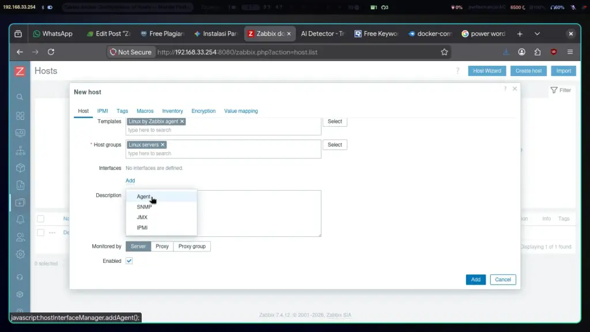This screenshot has width=590, height=332.
Task: Bookmark page with star icon
Action: pyautogui.click(x=444, y=52)
